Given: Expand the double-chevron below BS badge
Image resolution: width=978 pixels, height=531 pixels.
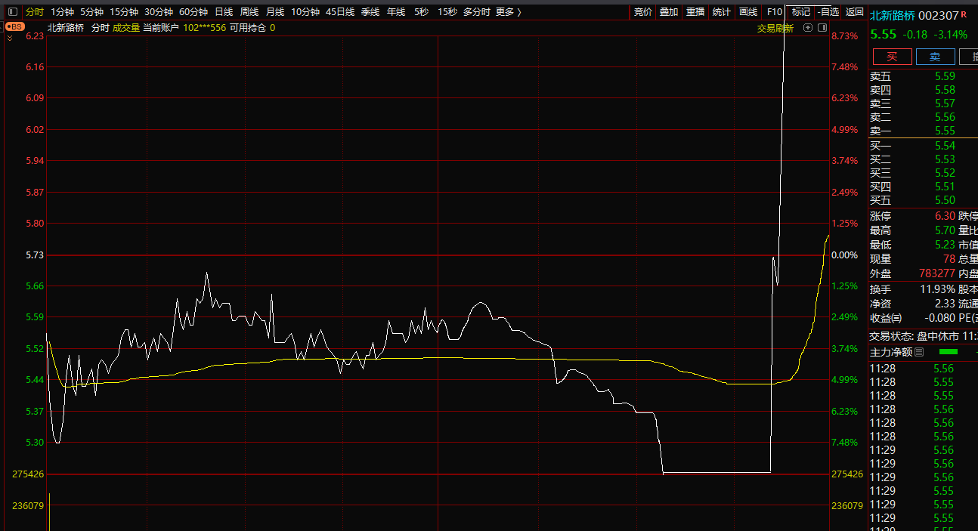Looking at the screenshot, I should [10, 36].
